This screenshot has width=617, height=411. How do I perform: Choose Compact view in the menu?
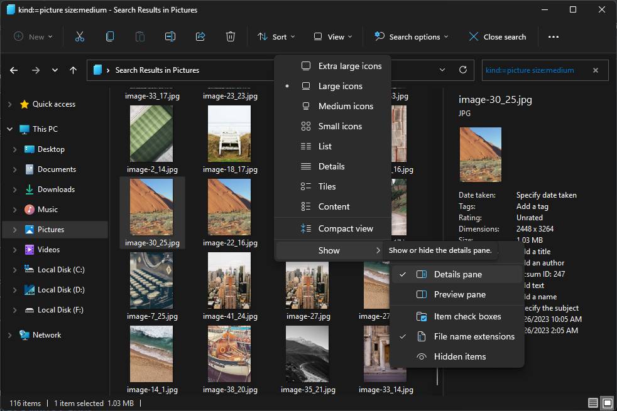tap(347, 228)
